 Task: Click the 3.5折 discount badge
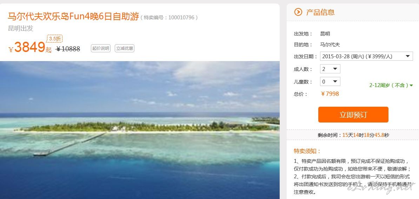54,39
